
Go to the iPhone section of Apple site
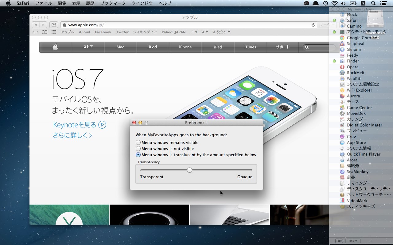click(x=185, y=47)
